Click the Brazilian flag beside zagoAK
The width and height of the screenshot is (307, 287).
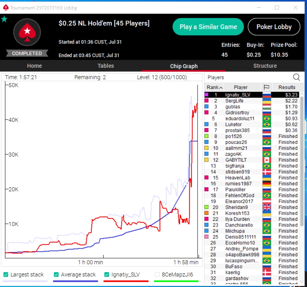pyautogui.click(x=267, y=154)
